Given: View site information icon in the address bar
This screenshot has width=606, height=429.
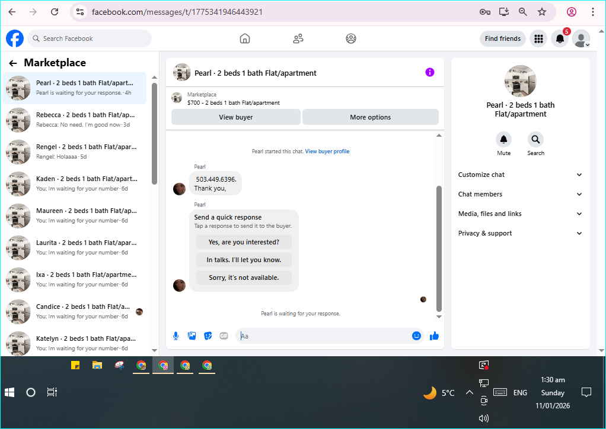Looking at the screenshot, I should coord(80,12).
